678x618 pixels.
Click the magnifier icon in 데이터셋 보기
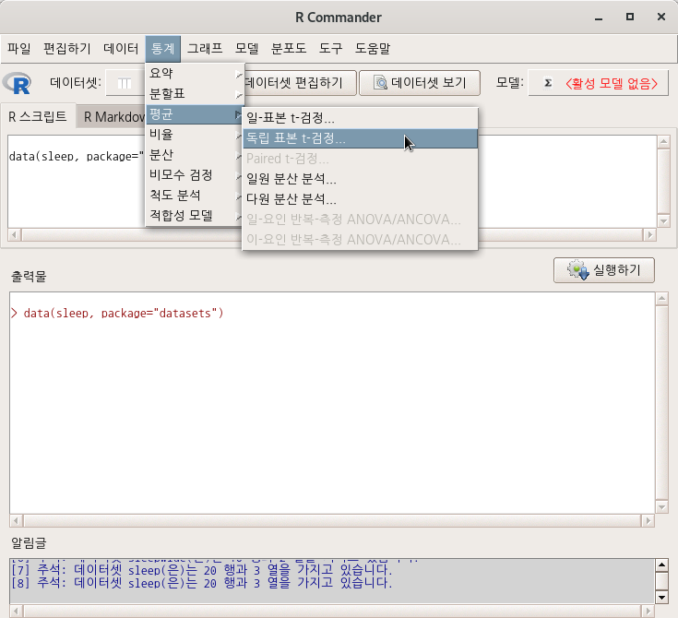(x=380, y=83)
